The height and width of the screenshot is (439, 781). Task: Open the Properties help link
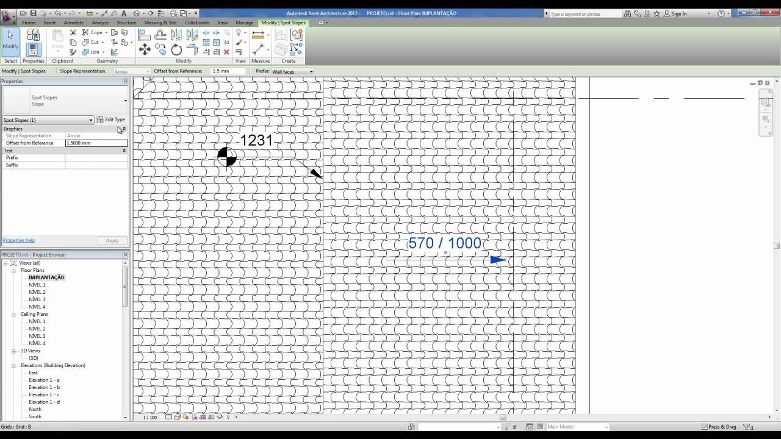19,240
